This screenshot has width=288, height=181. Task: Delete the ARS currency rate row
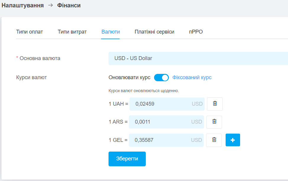(214, 122)
